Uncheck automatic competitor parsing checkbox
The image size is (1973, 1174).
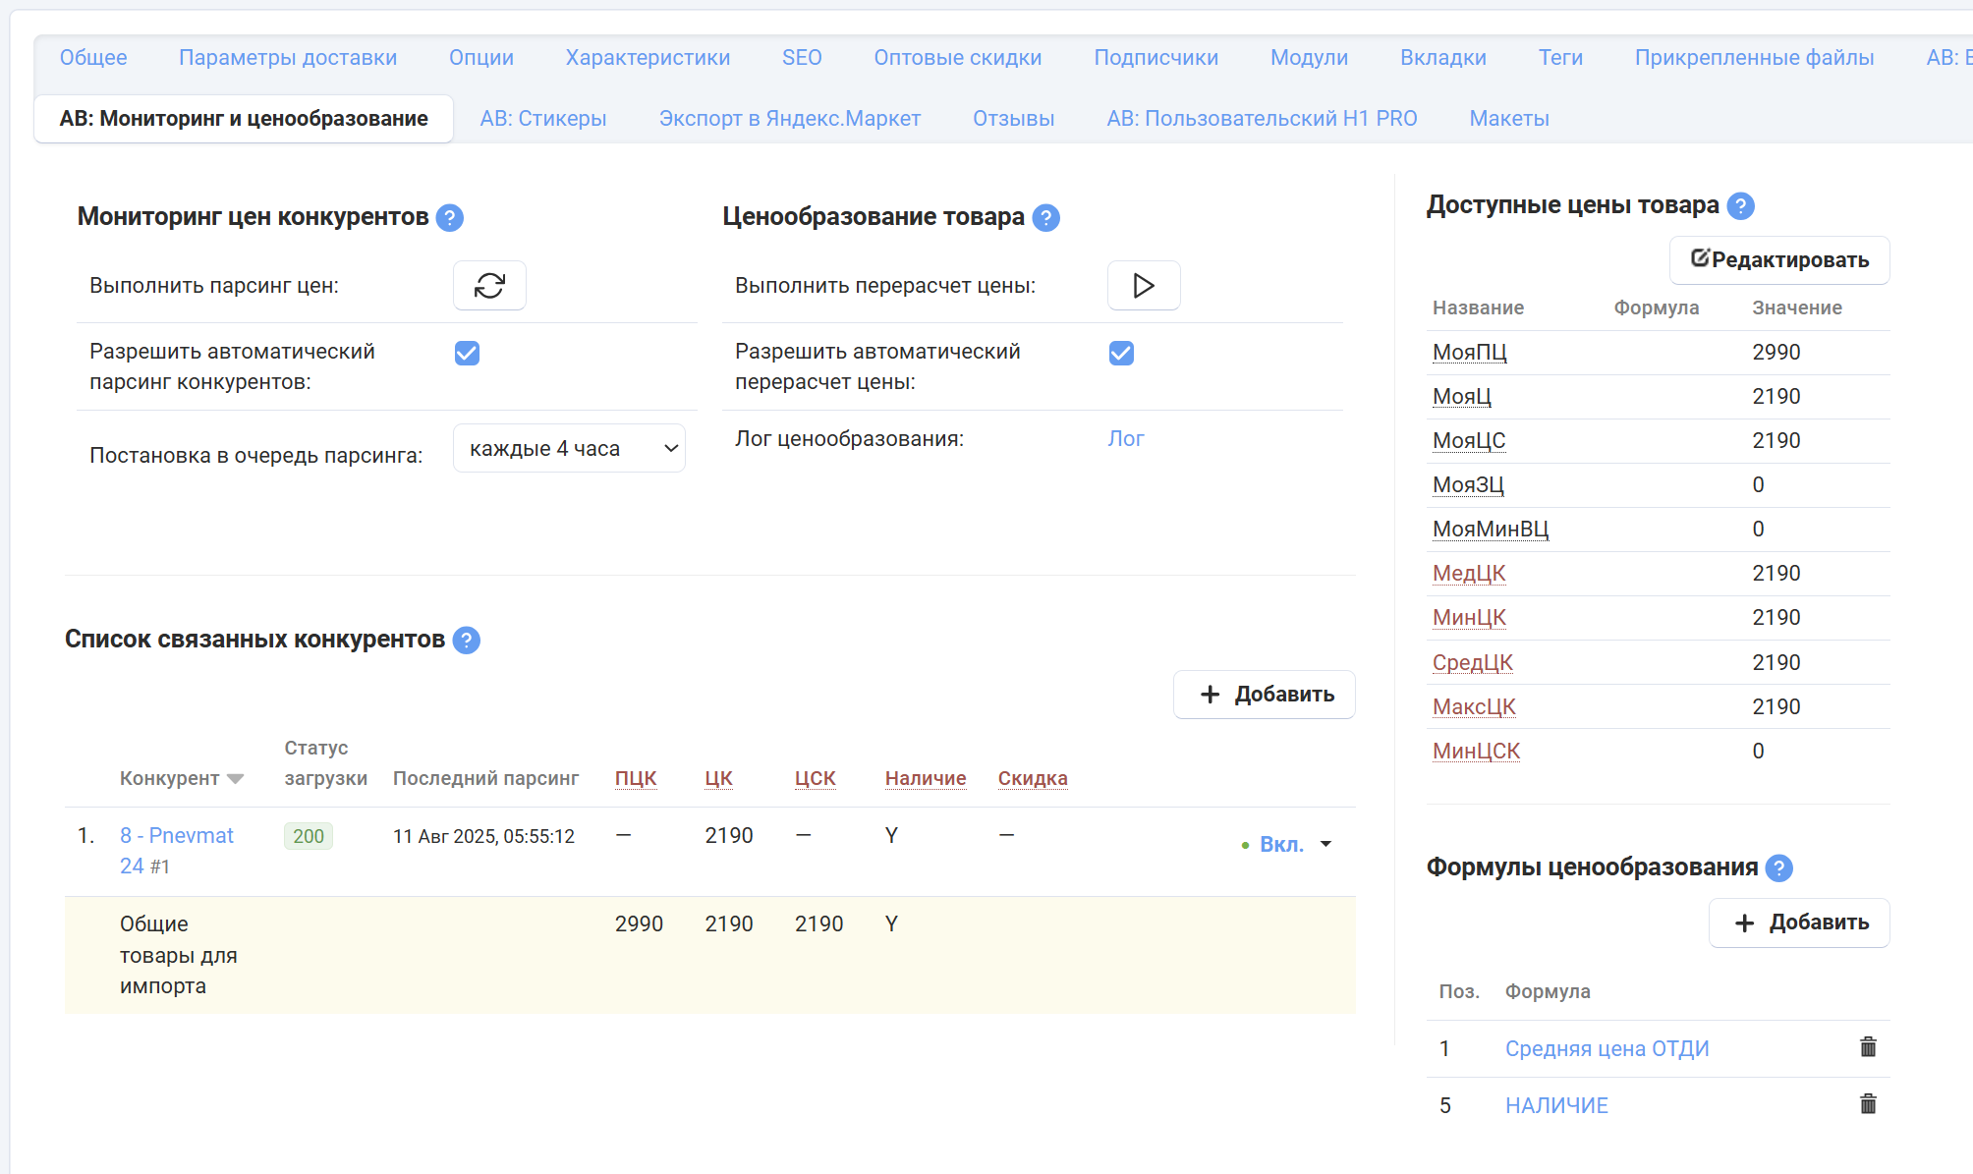(x=467, y=354)
